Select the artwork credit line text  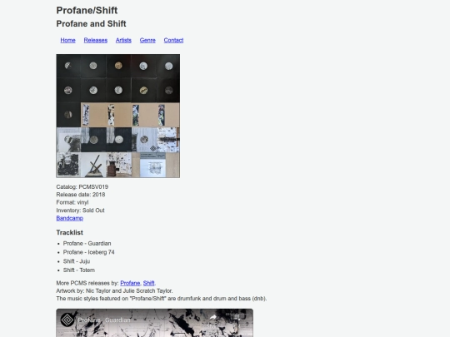click(x=114, y=291)
